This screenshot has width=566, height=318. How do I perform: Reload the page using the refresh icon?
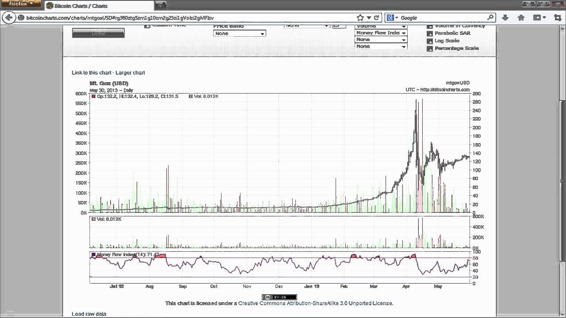point(377,18)
